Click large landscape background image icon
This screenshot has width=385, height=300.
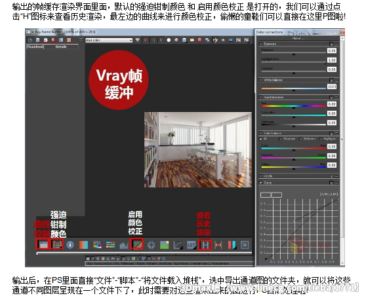[164, 245]
